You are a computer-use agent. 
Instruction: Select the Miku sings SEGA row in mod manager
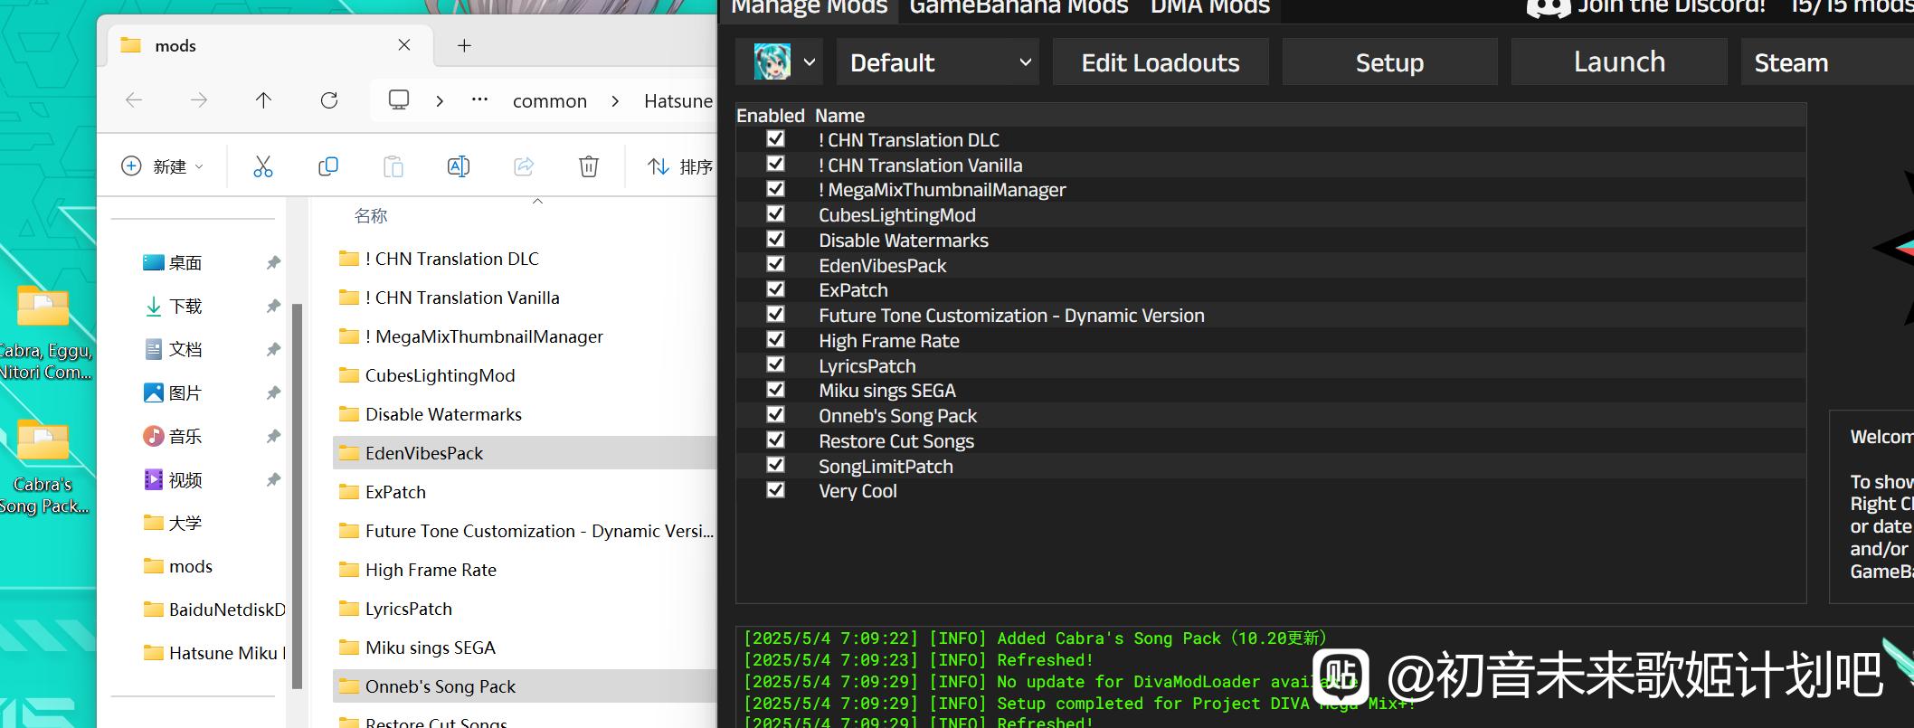(1271, 391)
